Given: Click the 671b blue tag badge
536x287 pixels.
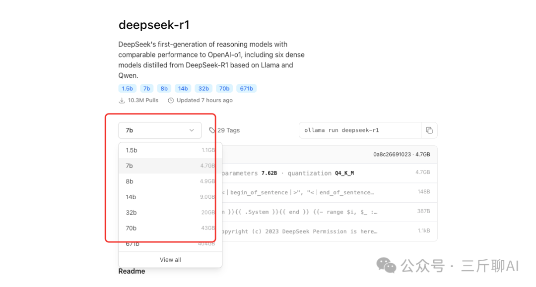Looking at the screenshot, I should (x=247, y=88).
